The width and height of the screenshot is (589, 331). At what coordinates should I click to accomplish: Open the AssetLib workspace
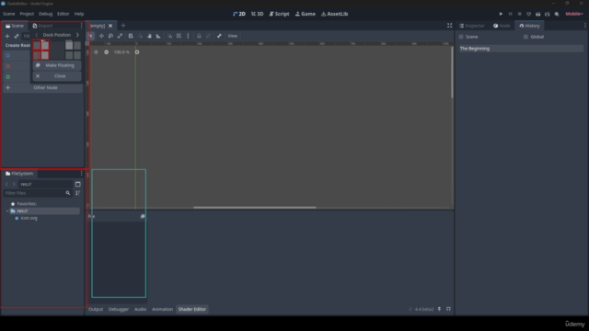point(335,14)
